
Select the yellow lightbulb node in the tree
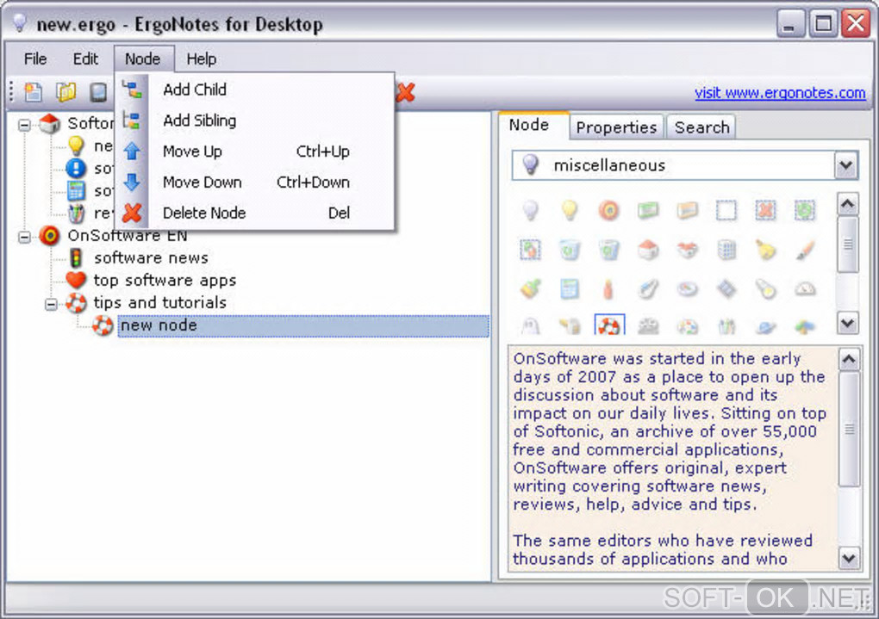point(76,146)
